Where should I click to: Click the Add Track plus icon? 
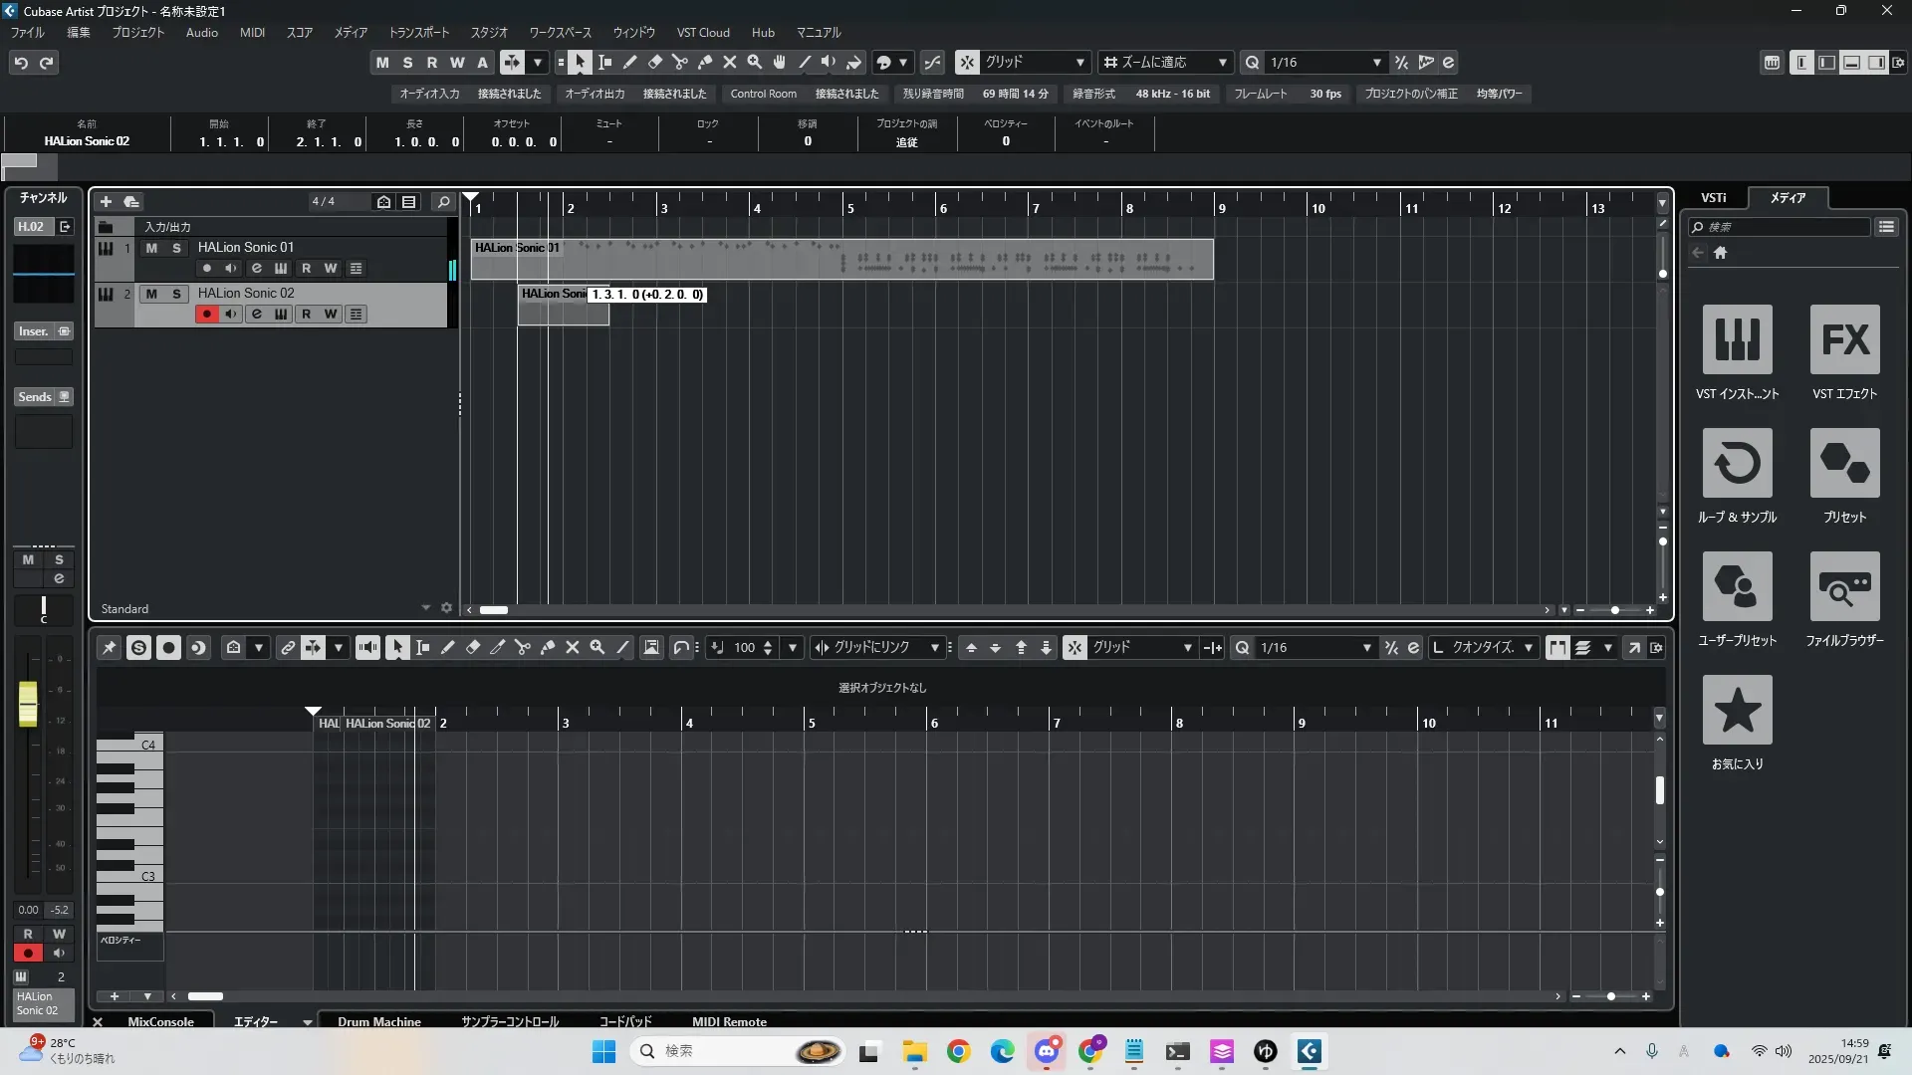click(x=106, y=202)
